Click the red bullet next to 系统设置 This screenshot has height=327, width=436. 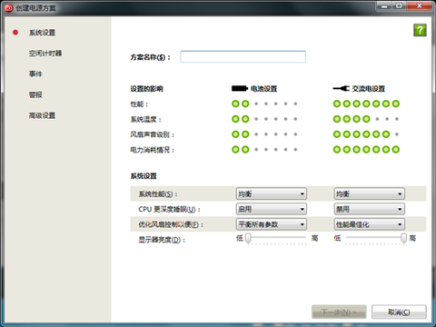tap(15, 33)
